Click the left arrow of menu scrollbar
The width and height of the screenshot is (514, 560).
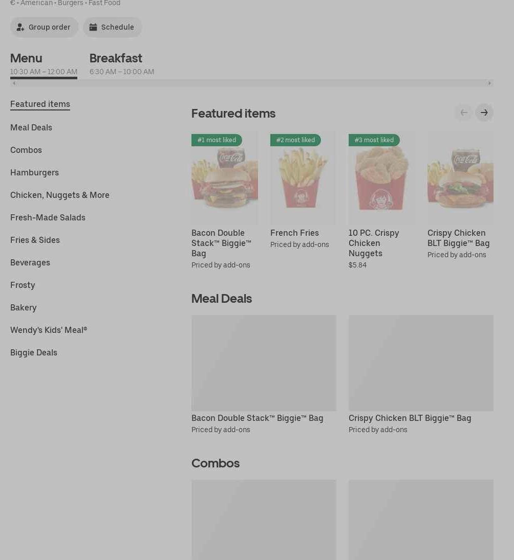(x=14, y=83)
